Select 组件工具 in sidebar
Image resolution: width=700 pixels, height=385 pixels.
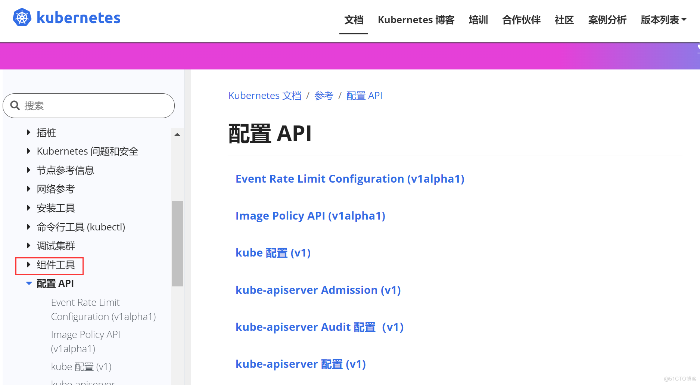pyautogui.click(x=56, y=265)
